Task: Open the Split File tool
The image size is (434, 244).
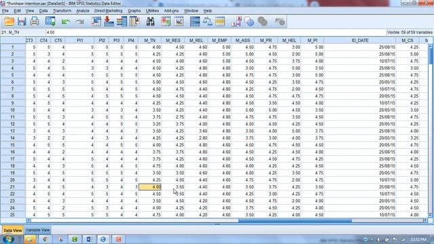Action: click(x=195, y=21)
